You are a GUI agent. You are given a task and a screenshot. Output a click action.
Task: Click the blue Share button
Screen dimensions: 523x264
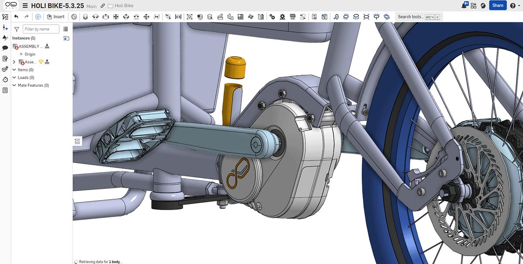(498, 5)
